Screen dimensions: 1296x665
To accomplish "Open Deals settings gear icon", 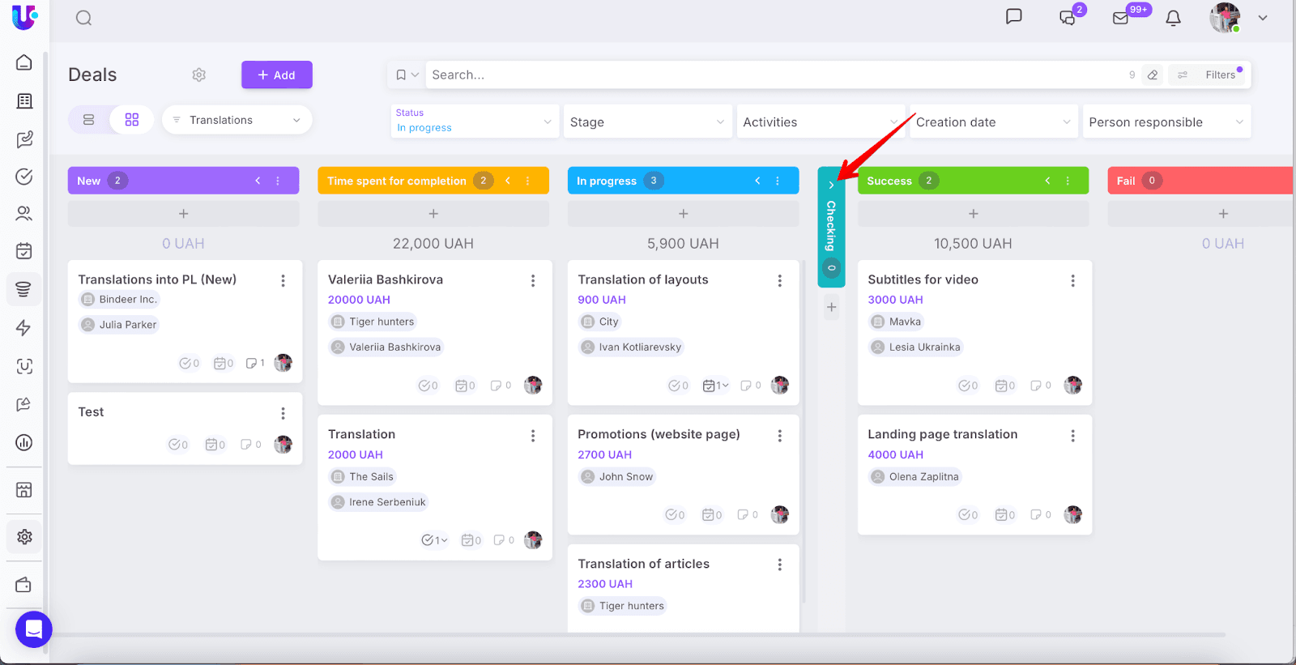I will click(198, 75).
